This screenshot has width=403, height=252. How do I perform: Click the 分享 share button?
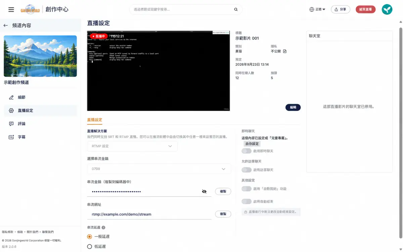341,9
